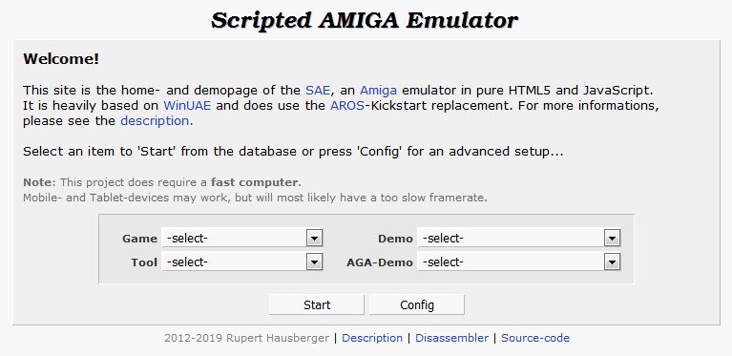The height and width of the screenshot is (356, 732).
Task: Open the Game dropdown arrow
Action: pyautogui.click(x=314, y=239)
